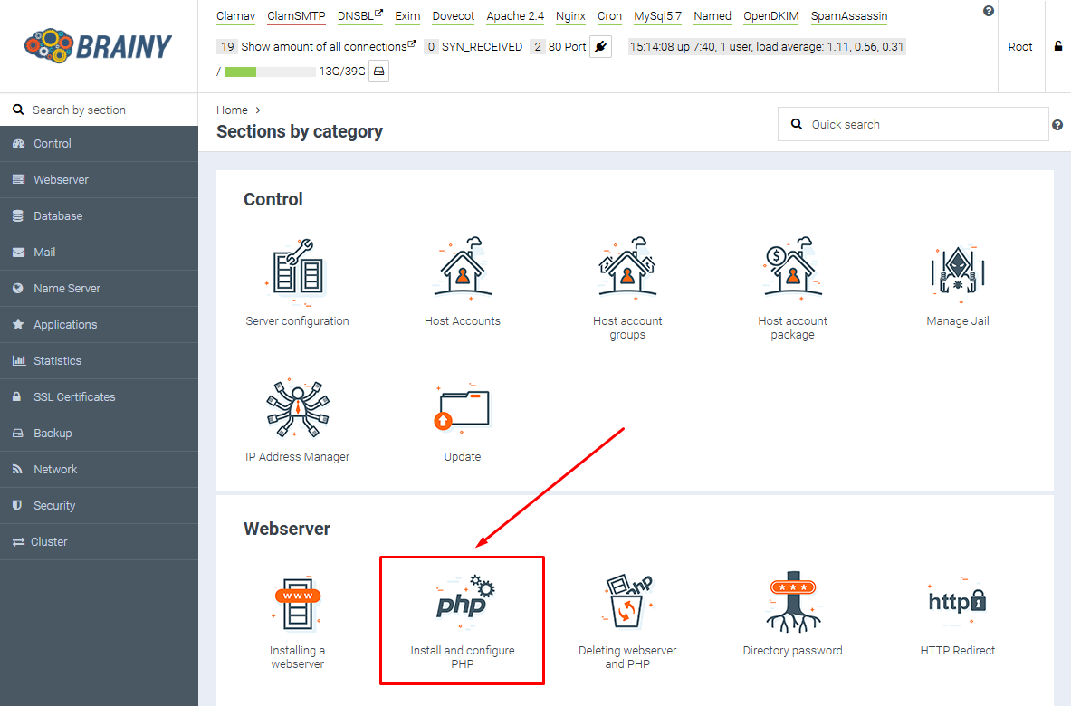Click the Brainy logo
This screenshot has height=706, width=1071.
(99, 46)
